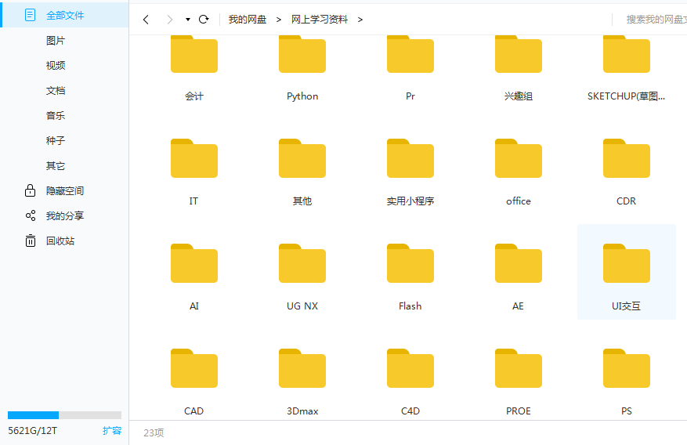Screen dimensions: 687x445
Task: Open the navigation history dropdown arrow
Action: [188, 20]
